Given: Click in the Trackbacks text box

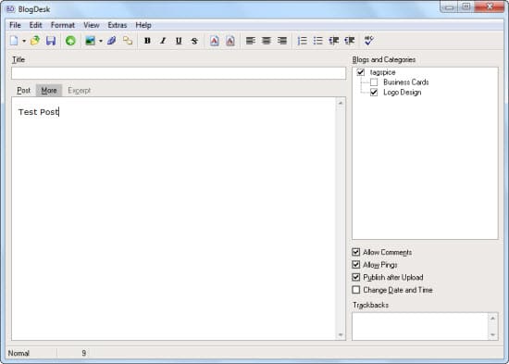Looking at the screenshot, I should click(420, 326).
